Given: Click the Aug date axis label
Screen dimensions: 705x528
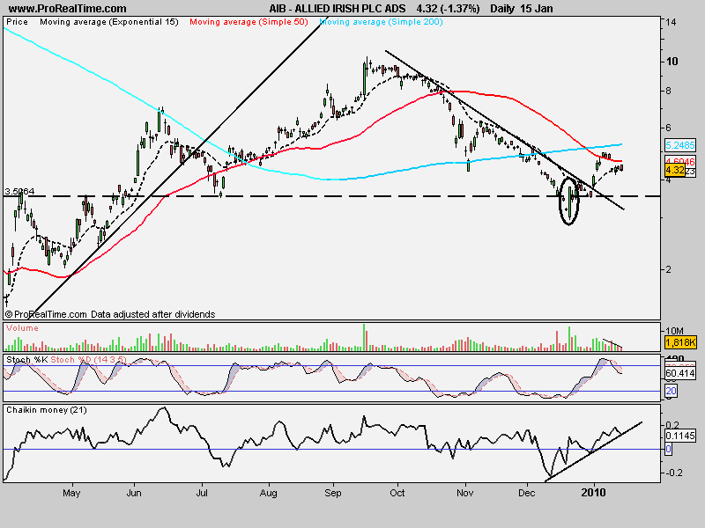Looking at the screenshot, I should coord(269,493).
